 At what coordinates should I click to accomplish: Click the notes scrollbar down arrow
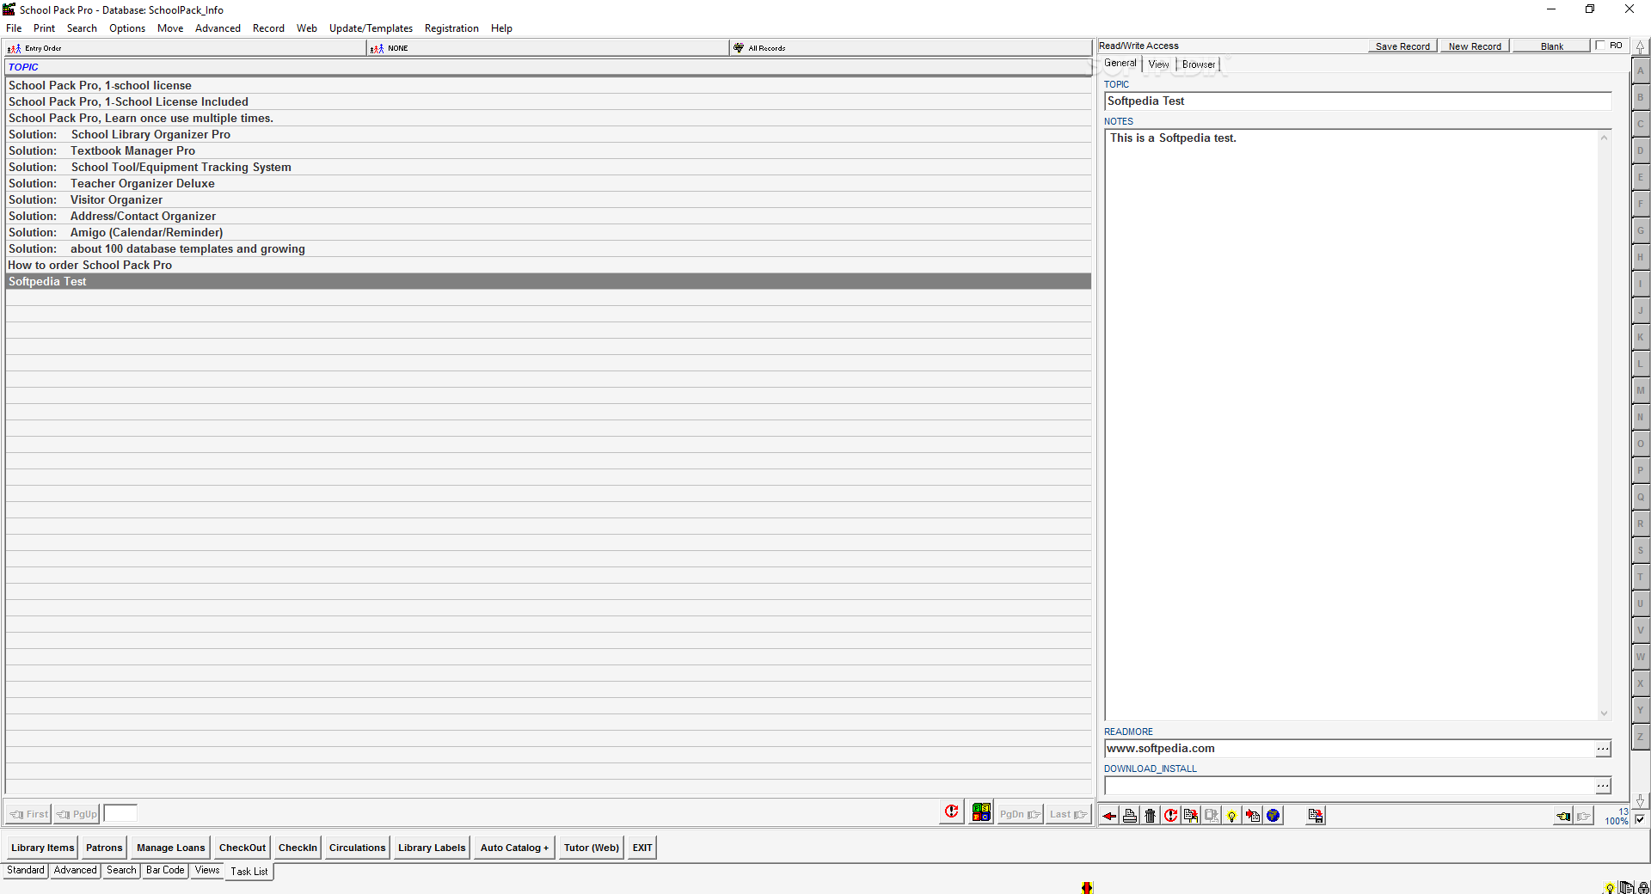click(x=1604, y=713)
